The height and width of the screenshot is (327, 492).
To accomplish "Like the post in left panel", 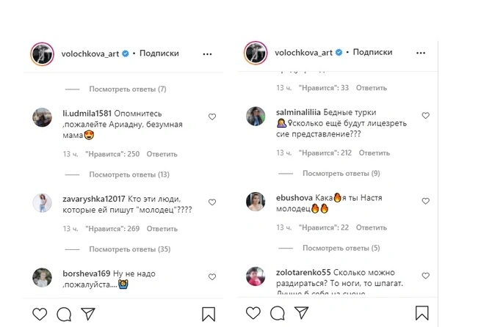I will [x=41, y=315].
